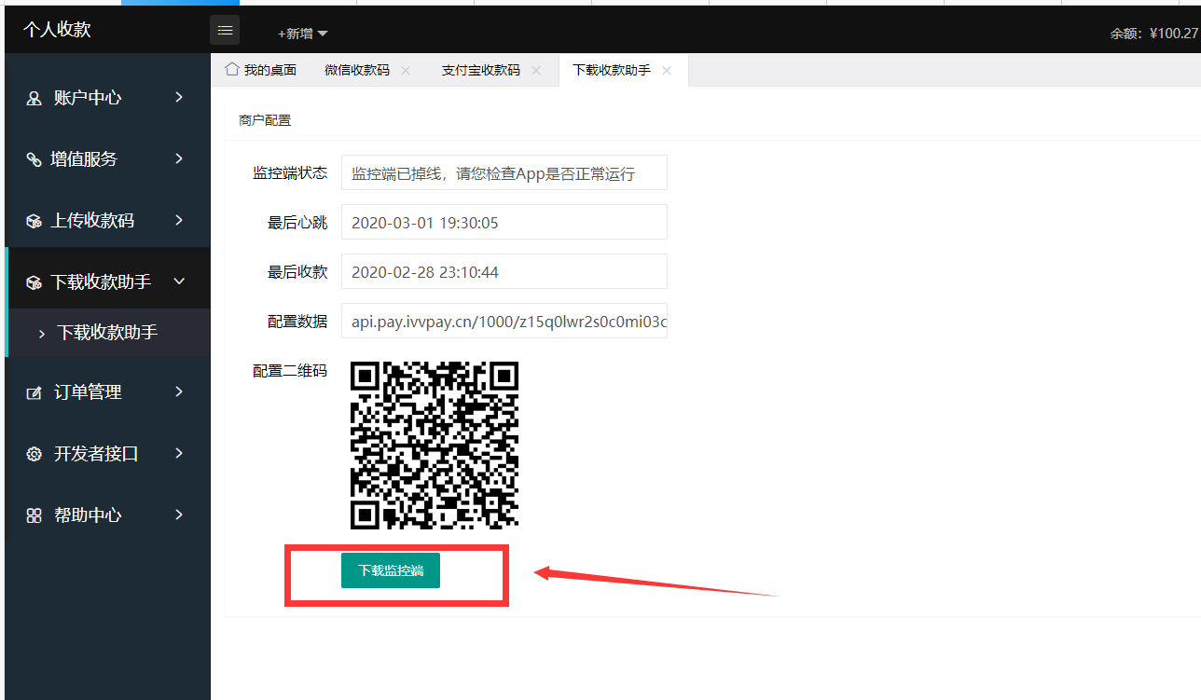Click the 配置二维码 label
This screenshot has height=700, width=1201.
(290, 371)
